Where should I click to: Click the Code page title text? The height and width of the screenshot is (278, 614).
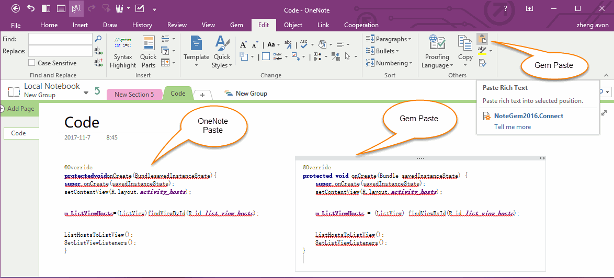(x=82, y=122)
